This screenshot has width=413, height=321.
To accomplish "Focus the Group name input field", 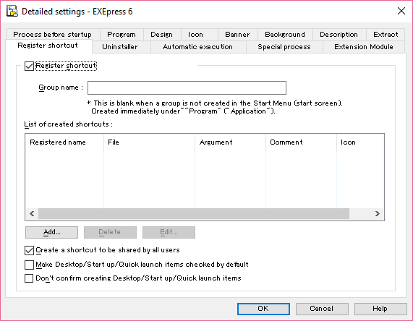I will [x=187, y=87].
